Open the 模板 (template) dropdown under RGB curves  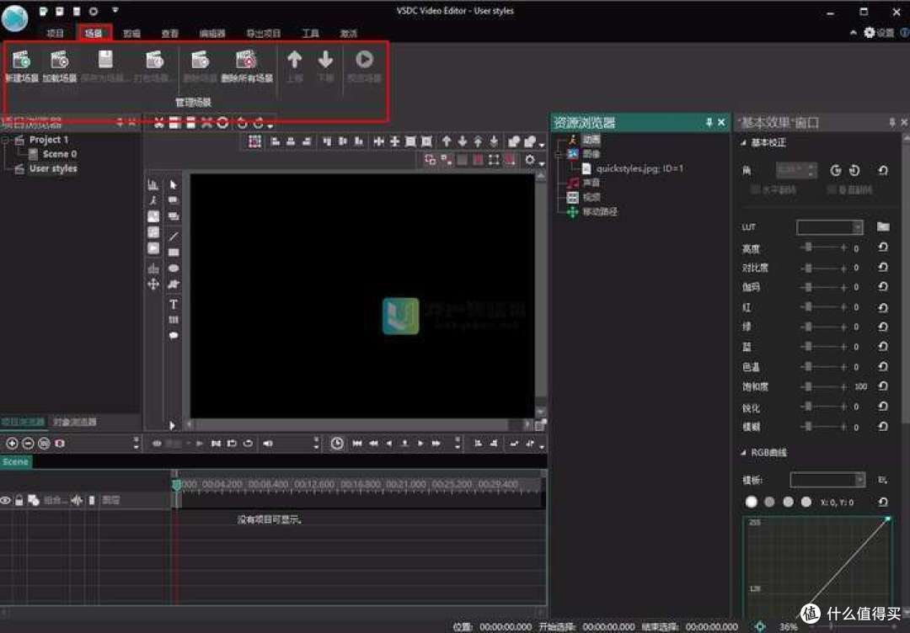(x=859, y=480)
